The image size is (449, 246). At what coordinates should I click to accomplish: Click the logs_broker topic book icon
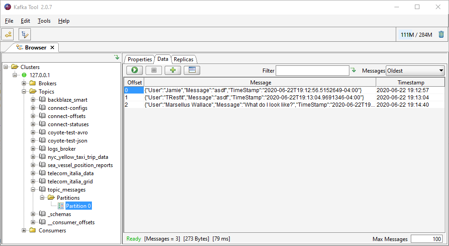(x=42, y=148)
